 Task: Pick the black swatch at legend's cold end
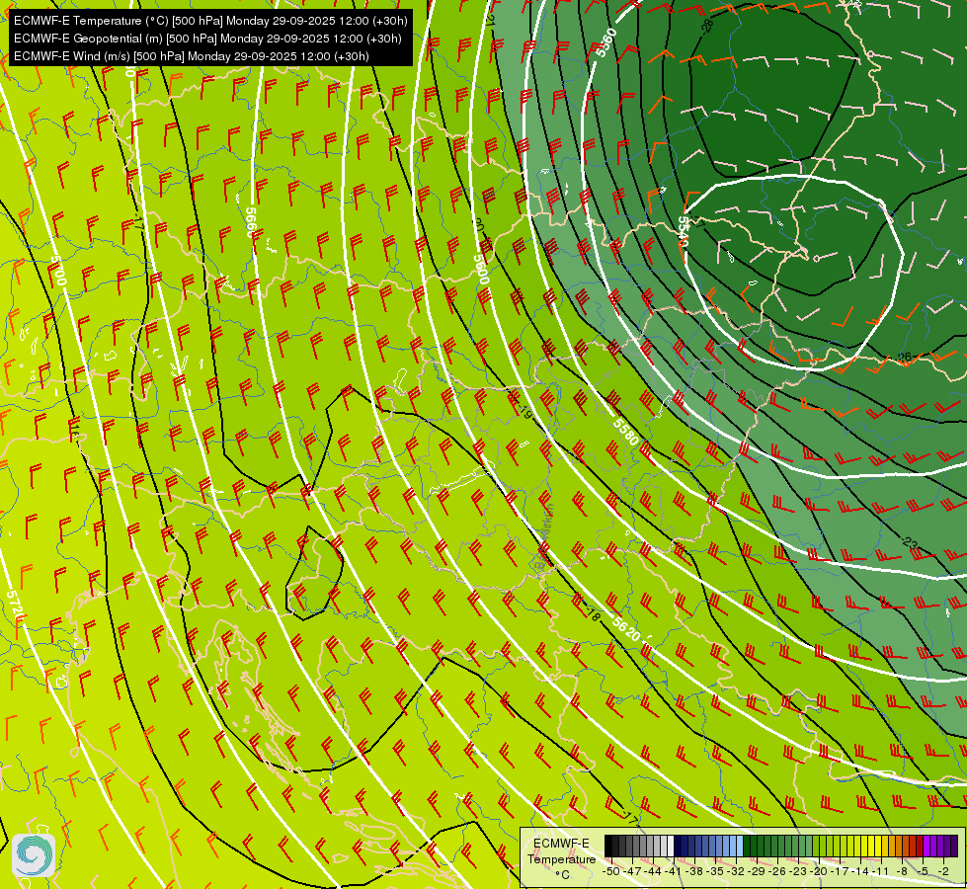point(608,846)
